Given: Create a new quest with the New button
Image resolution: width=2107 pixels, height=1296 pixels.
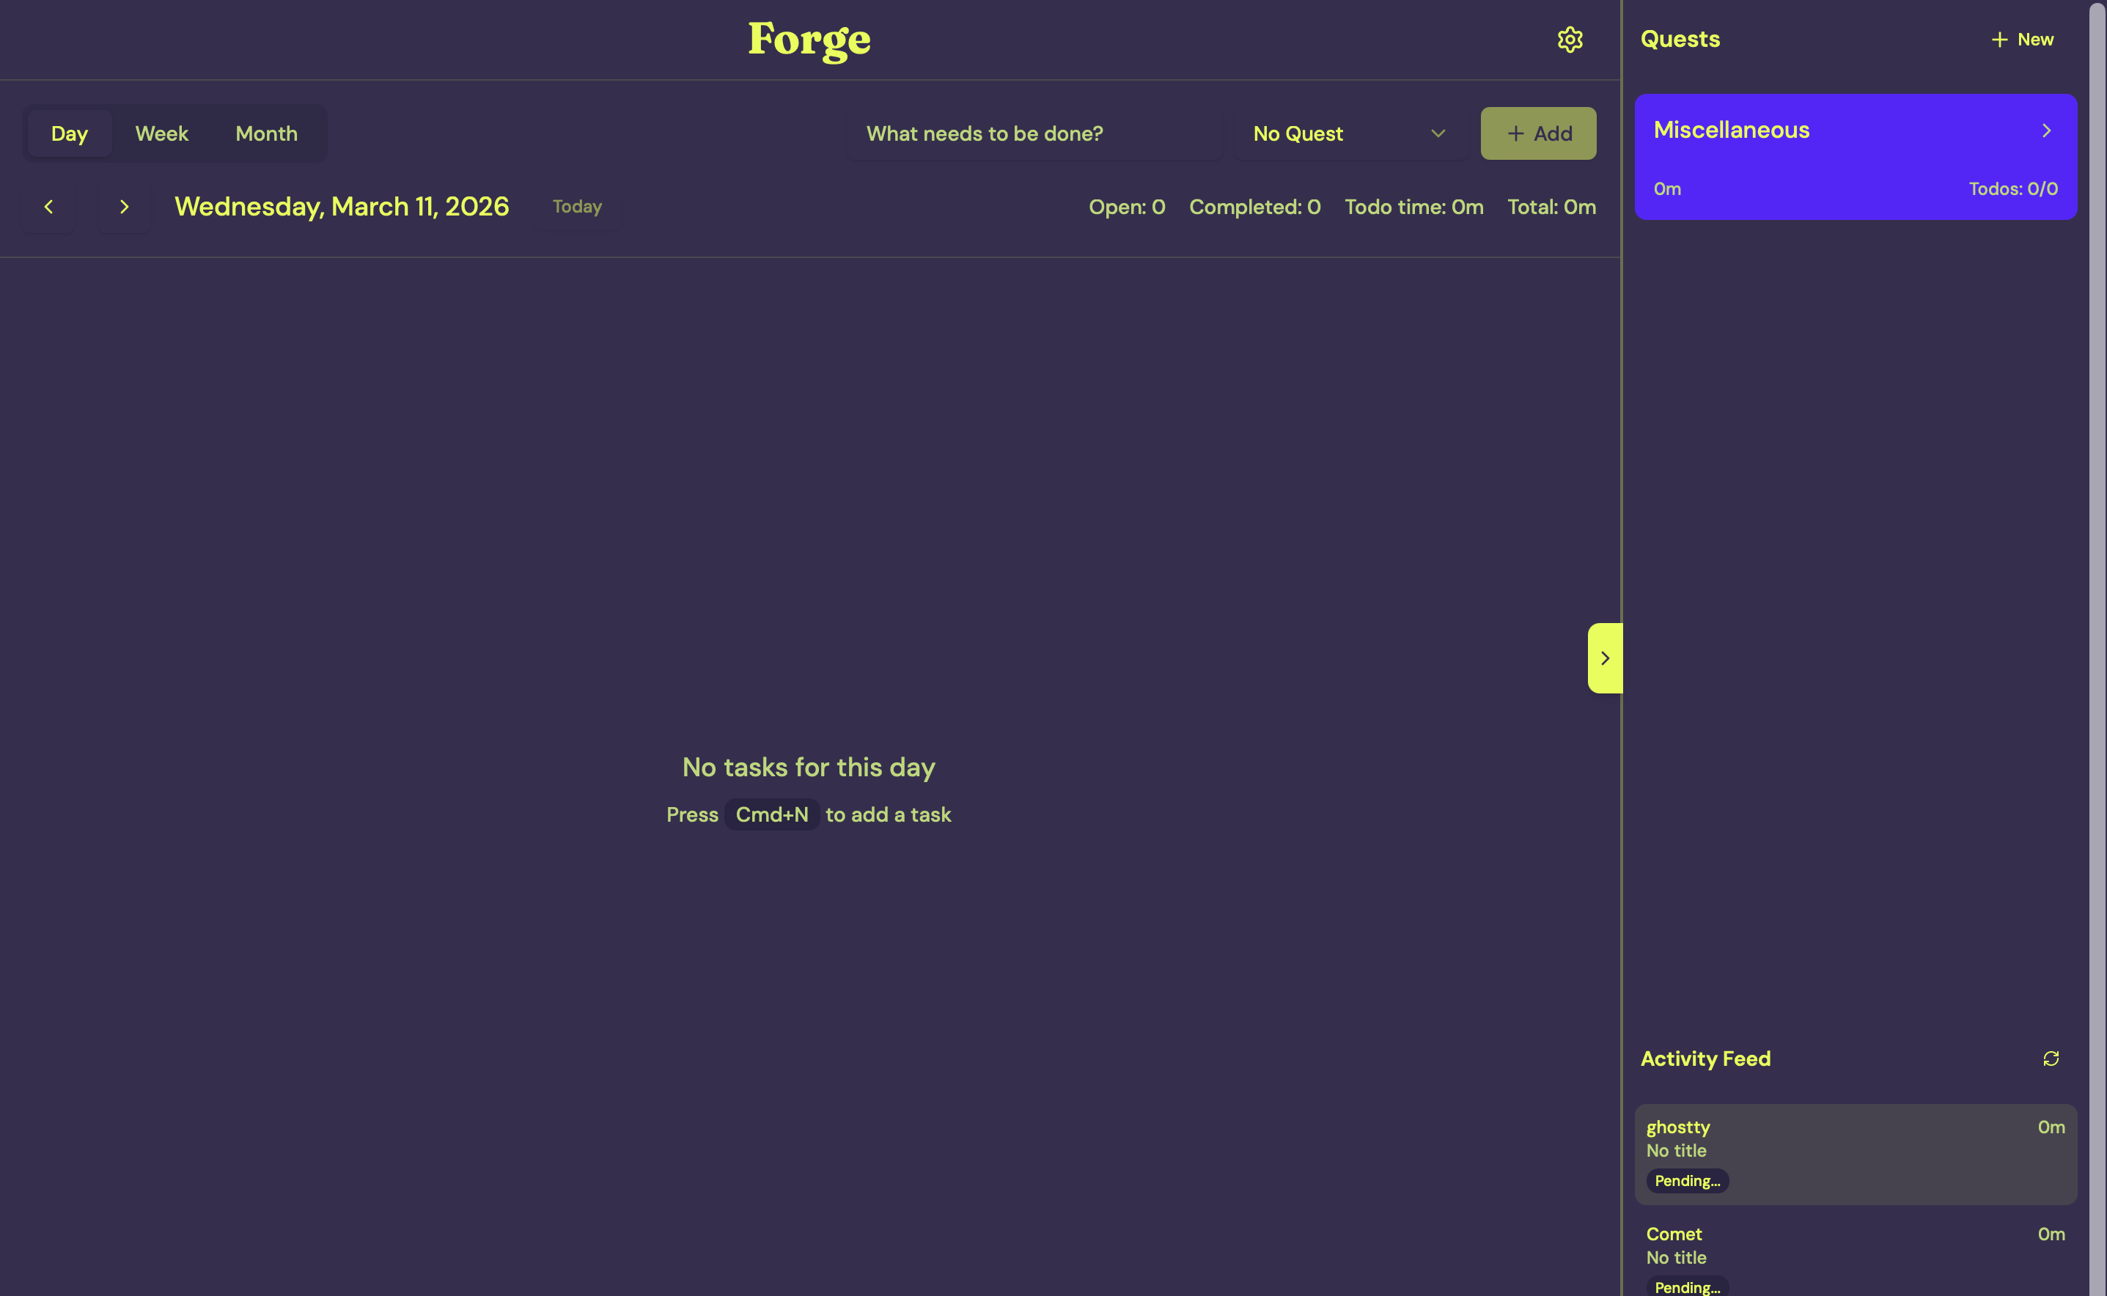Looking at the screenshot, I should [2022, 39].
